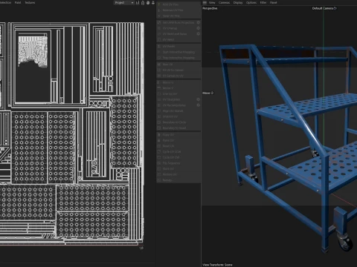Open the Paint menu
This screenshot has width=357, height=267.
coord(18,3)
